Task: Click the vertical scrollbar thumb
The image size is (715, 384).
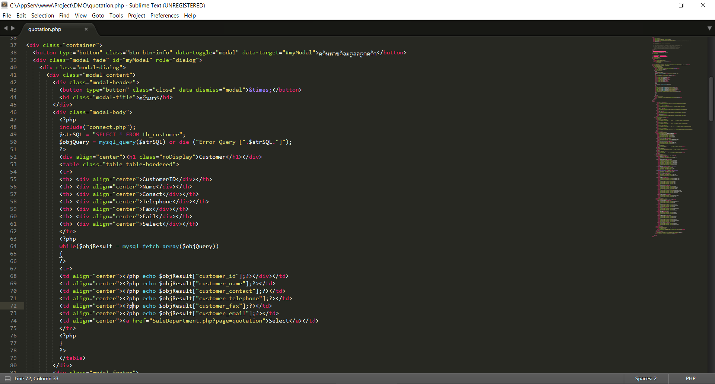Action: click(x=711, y=99)
